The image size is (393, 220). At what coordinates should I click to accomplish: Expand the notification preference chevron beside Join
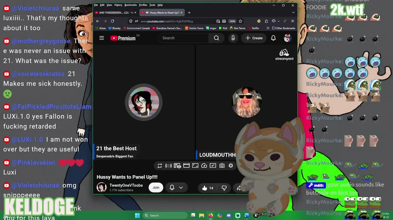pos(181,188)
